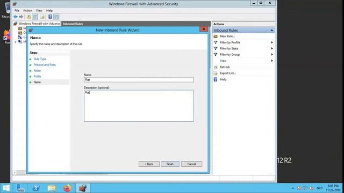Open Filter by Group action
The image size is (344, 193).
pos(230,55)
